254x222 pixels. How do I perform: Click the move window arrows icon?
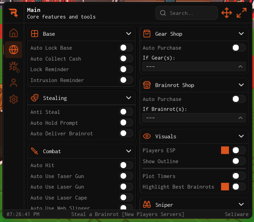pos(227,13)
